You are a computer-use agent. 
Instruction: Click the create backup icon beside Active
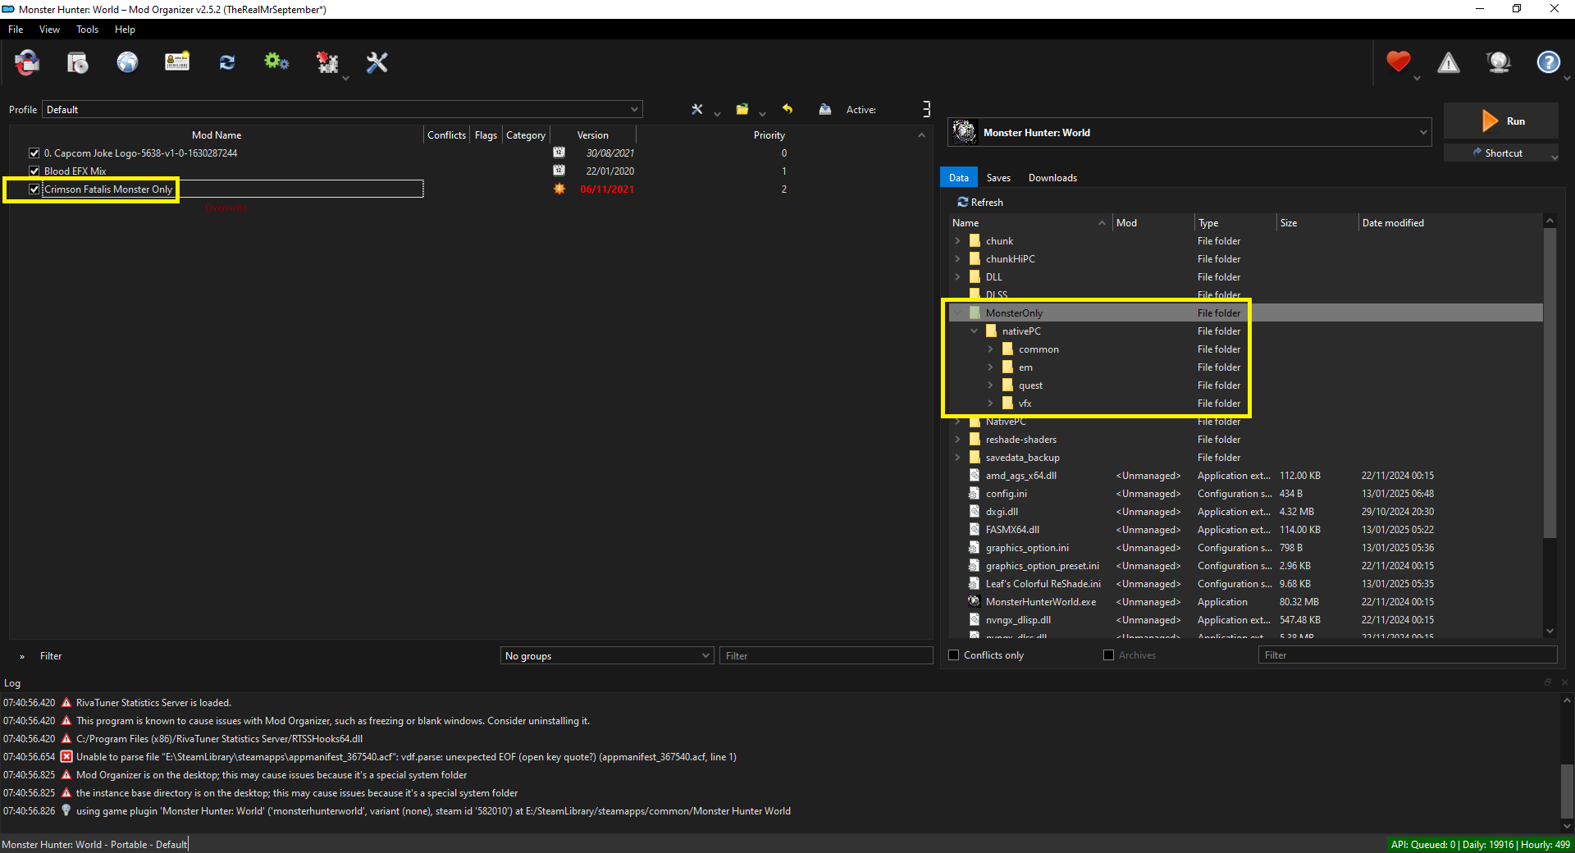pos(825,109)
